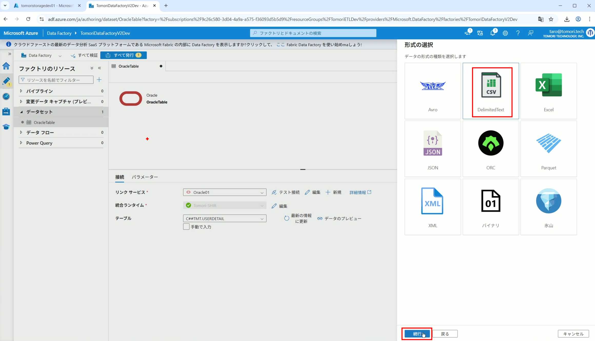This screenshot has width=595, height=341.
Task: Open the リンク サービス Oracle01 dropdown
Action: click(x=224, y=192)
